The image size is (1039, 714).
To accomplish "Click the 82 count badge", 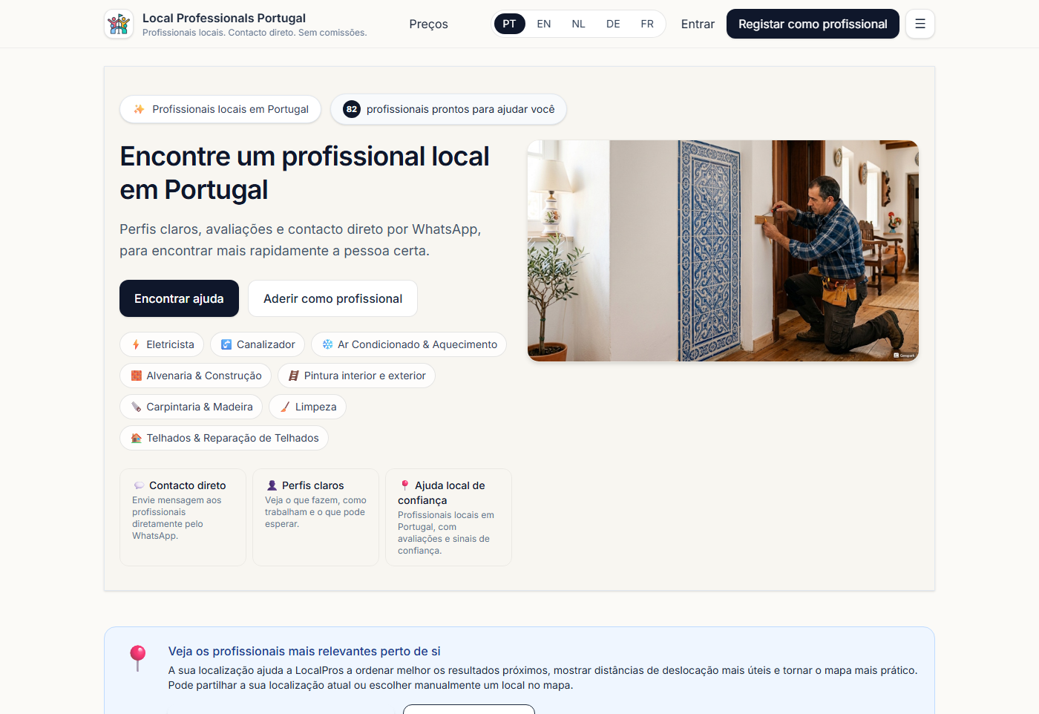I will [x=352, y=109].
